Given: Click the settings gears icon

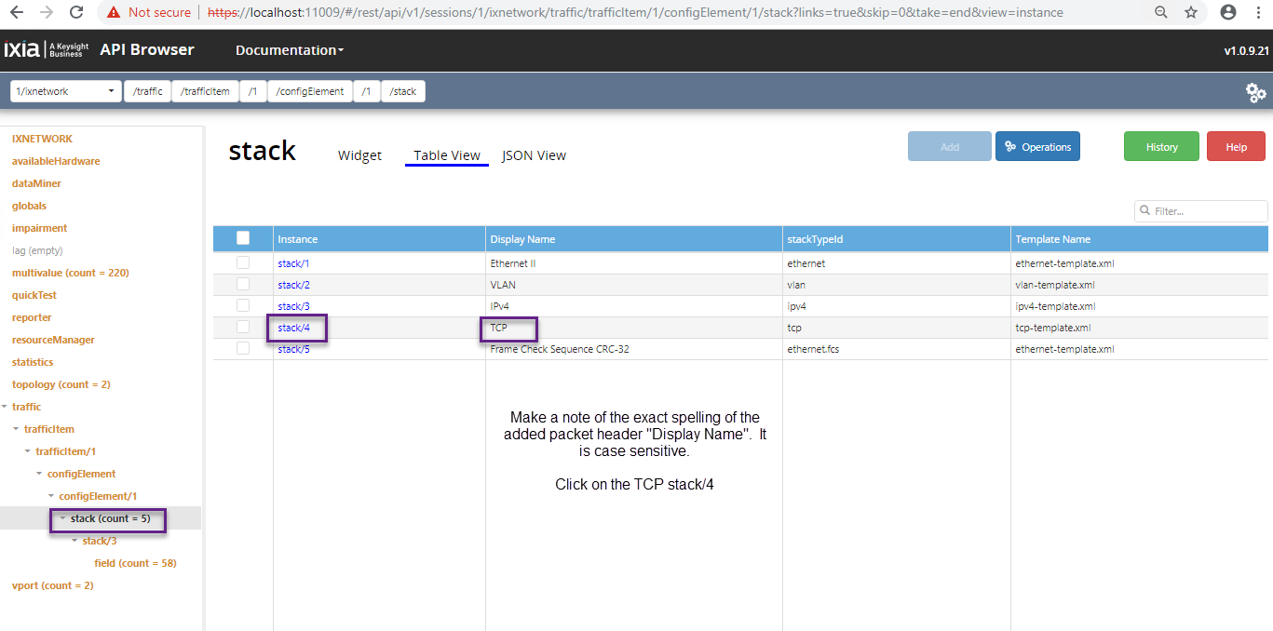Looking at the screenshot, I should coord(1255,92).
